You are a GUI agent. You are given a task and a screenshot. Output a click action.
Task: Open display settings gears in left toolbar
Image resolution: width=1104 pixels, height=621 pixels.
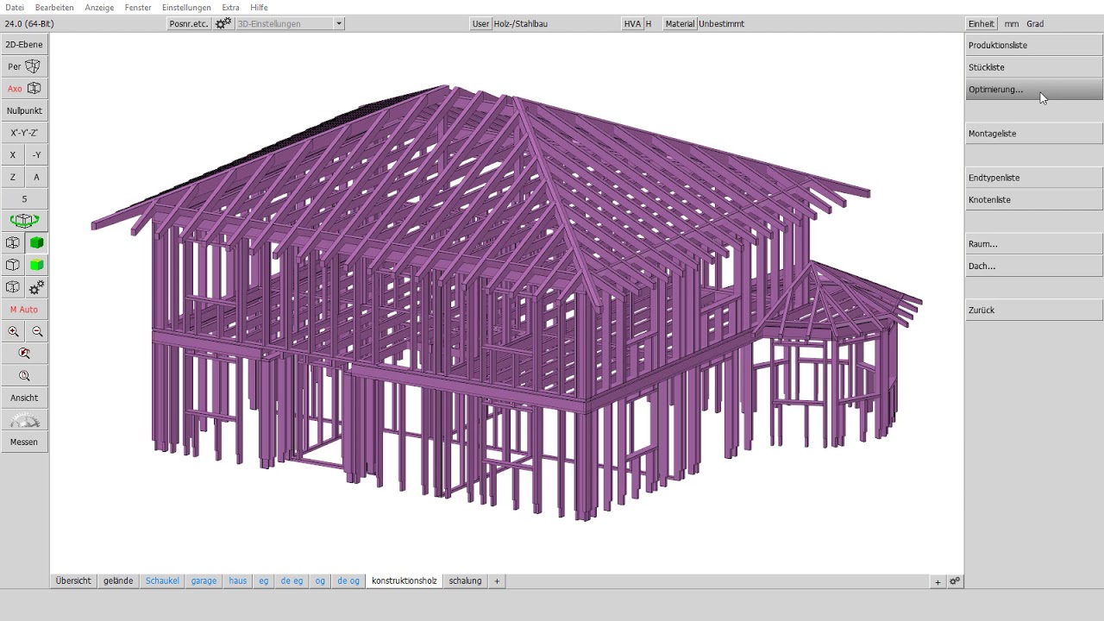tap(36, 287)
